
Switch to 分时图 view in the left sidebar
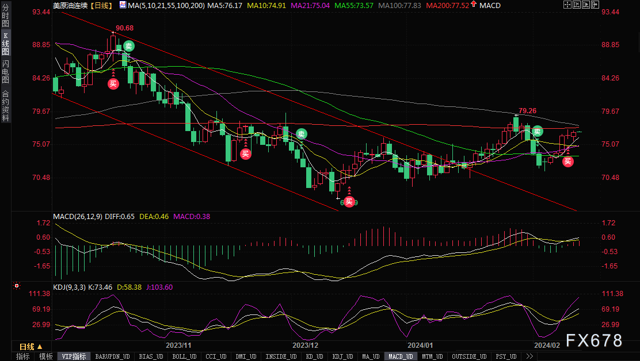(x=5, y=16)
